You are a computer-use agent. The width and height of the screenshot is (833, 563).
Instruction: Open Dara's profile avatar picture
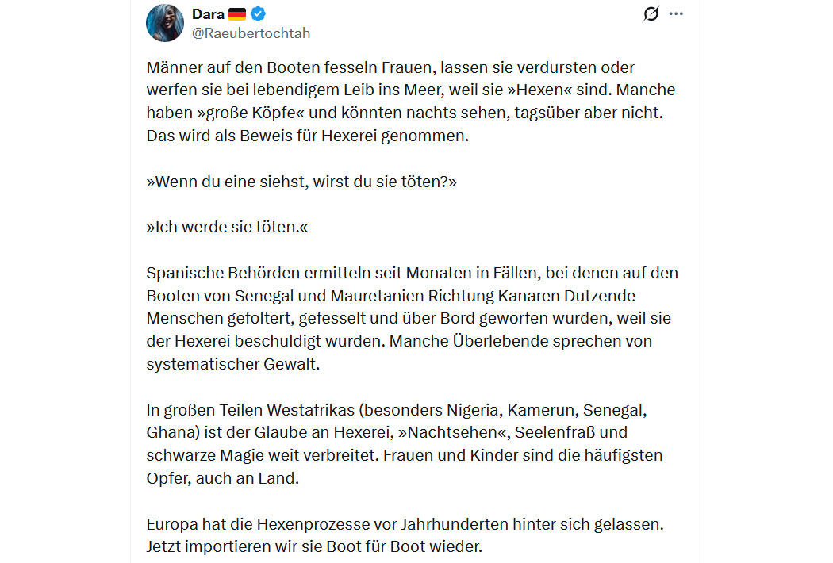tap(165, 23)
